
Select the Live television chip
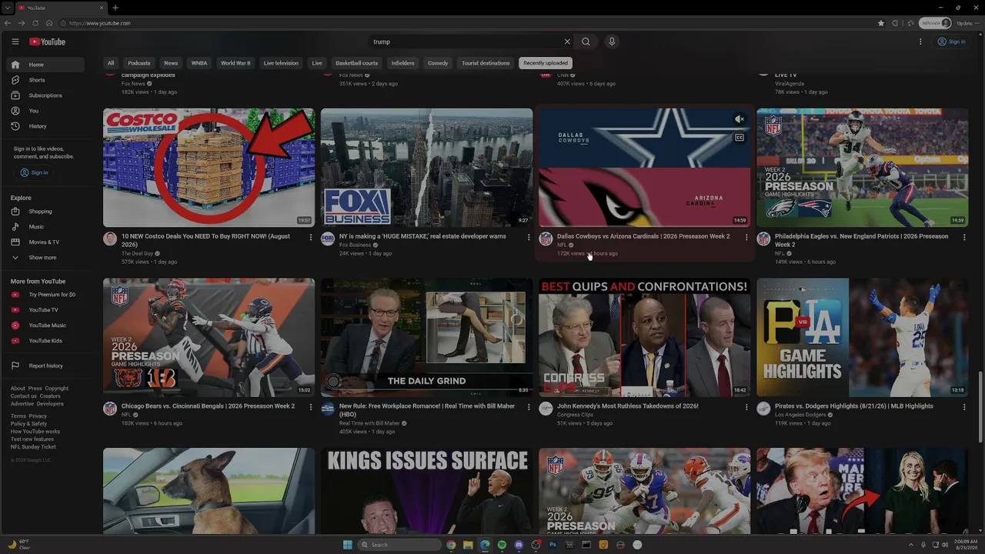281,63
